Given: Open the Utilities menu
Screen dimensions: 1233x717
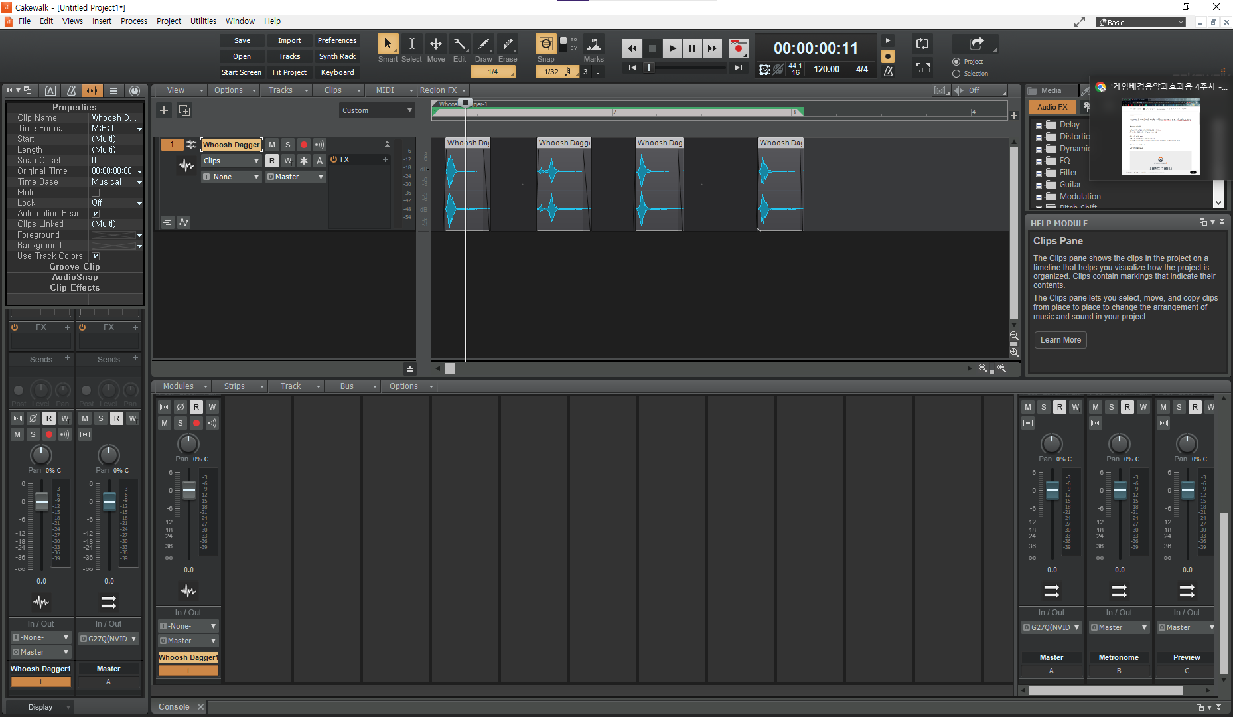Looking at the screenshot, I should [x=203, y=21].
